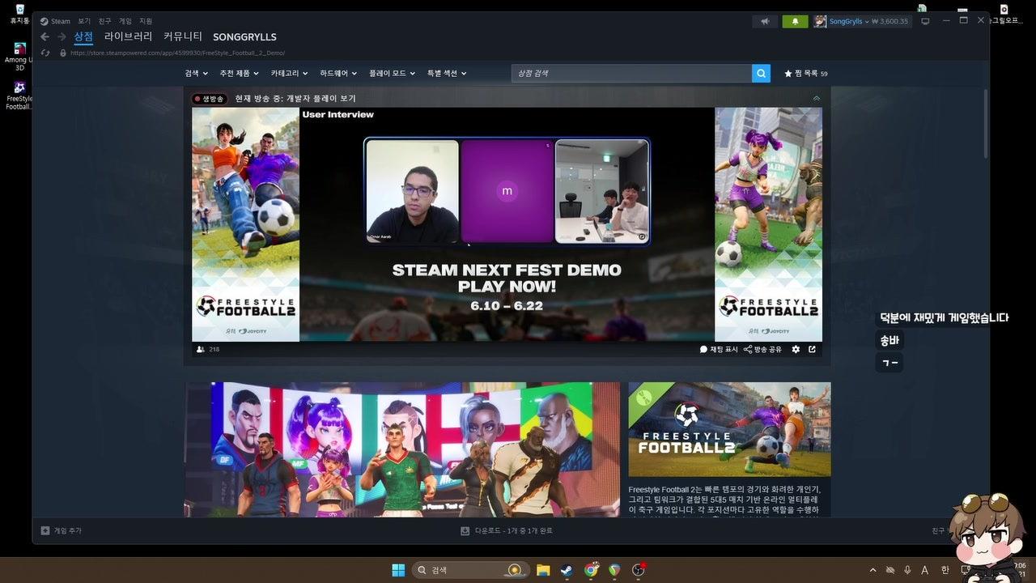
Task: Click the OBS Studio taskbar icon
Action: pos(639,570)
